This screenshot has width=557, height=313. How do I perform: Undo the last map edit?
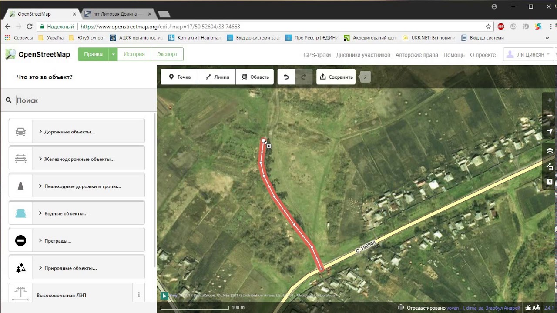pyautogui.click(x=286, y=77)
